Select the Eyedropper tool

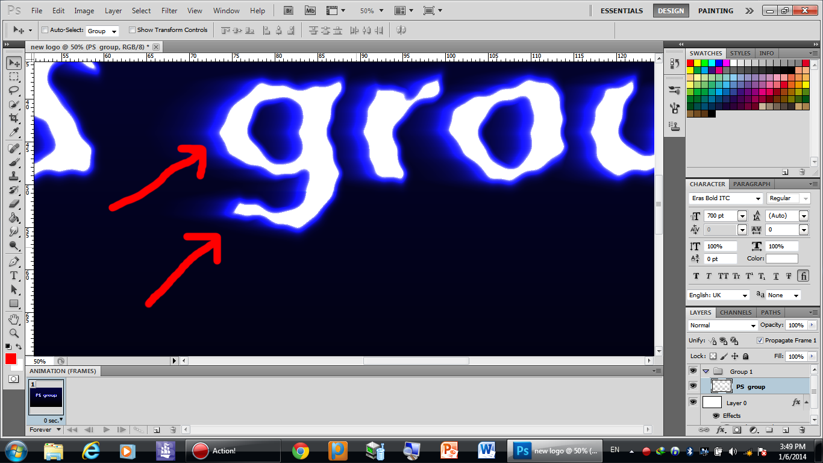point(14,133)
